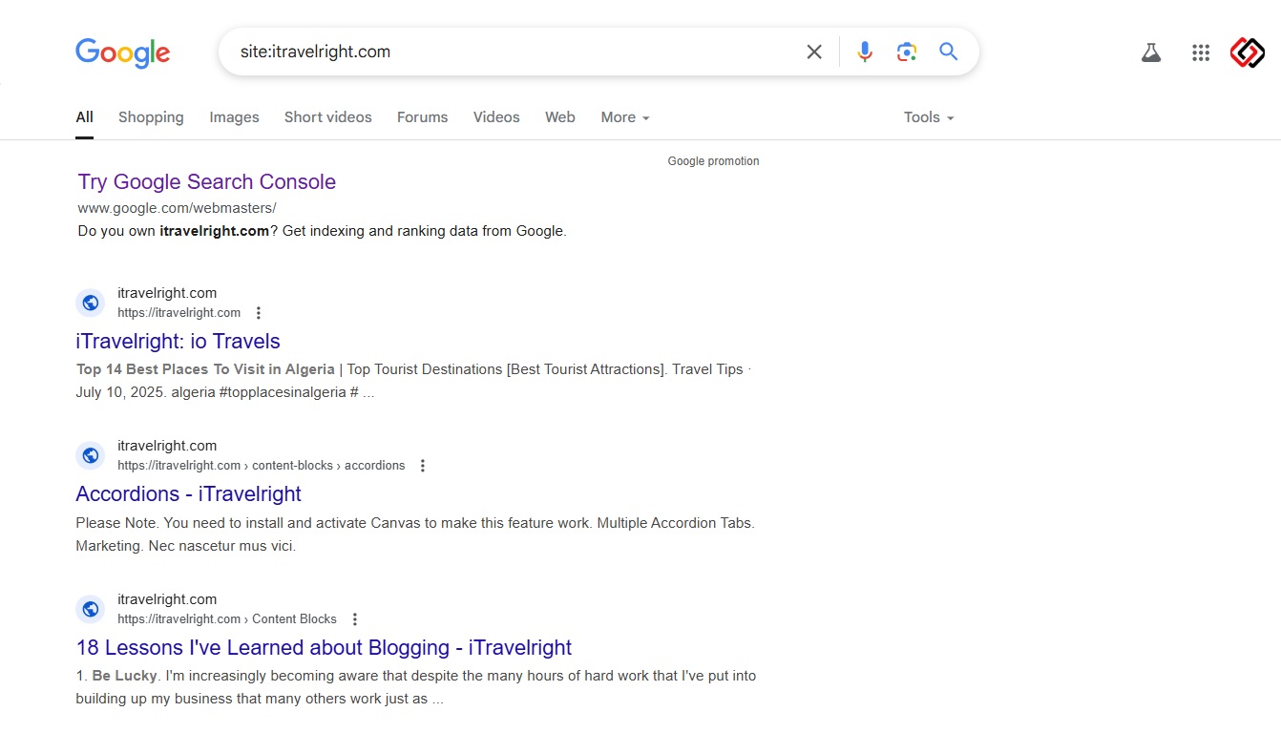Open the account profile avatar
Image resolution: width=1281 pixels, height=733 pixels.
(1247, 53)
